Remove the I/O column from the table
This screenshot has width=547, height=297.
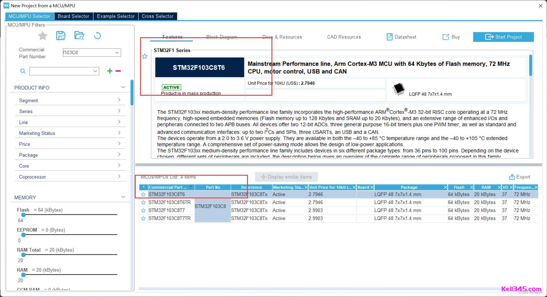(x=511, y=187)
